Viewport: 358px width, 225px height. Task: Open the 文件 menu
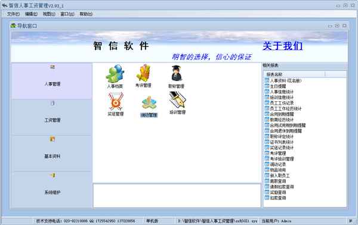point(13,14)
